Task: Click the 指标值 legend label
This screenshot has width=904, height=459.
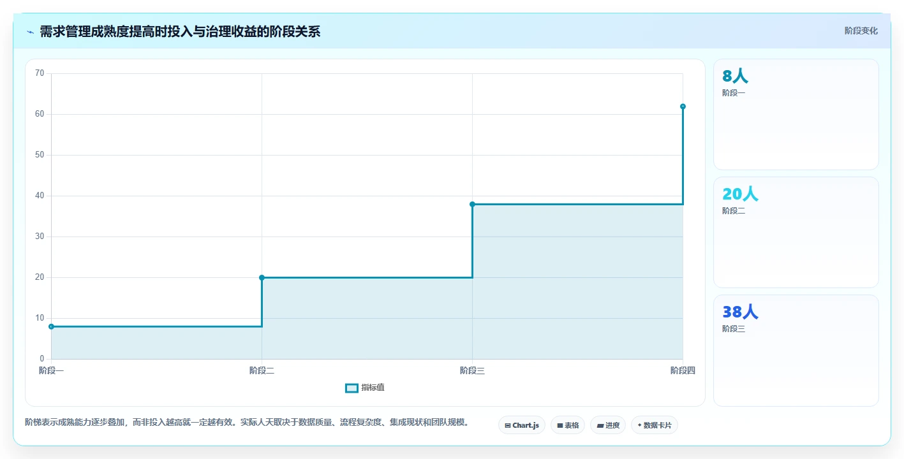Action: click(x=373, y=388)
